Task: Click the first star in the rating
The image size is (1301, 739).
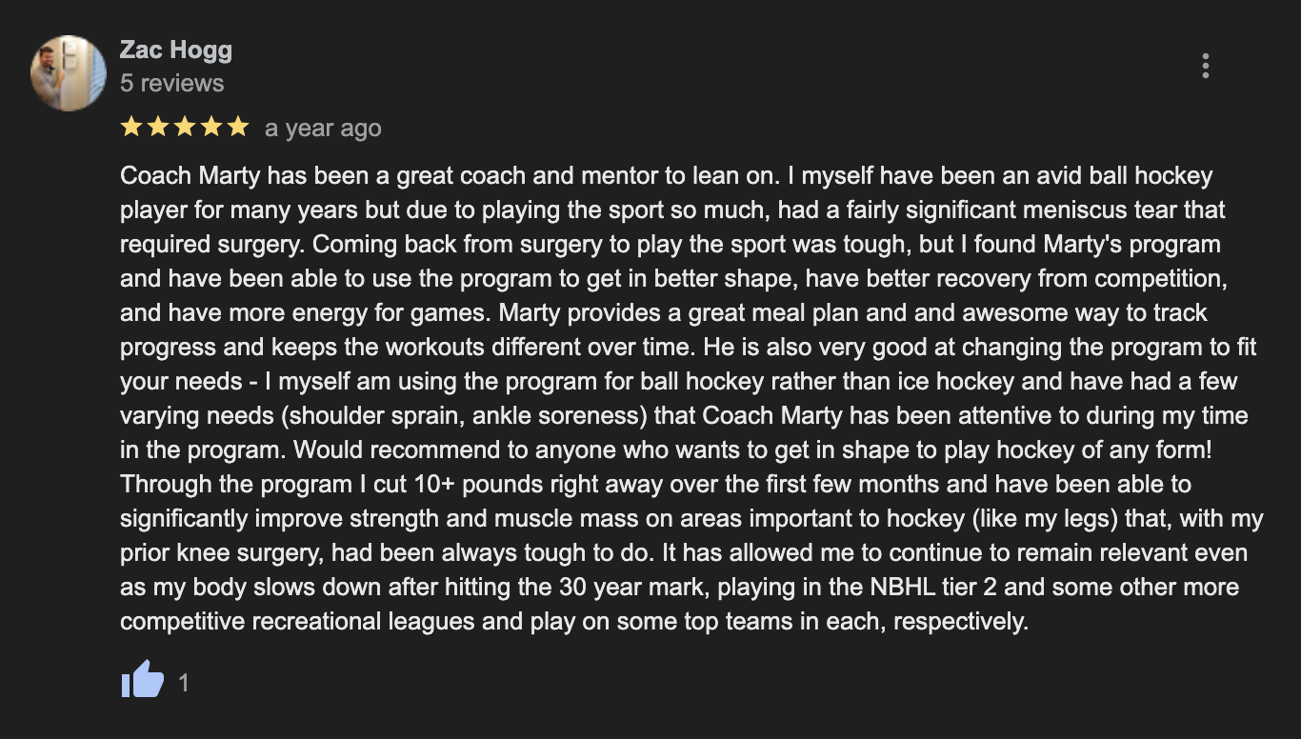Action: pos(131,127)
